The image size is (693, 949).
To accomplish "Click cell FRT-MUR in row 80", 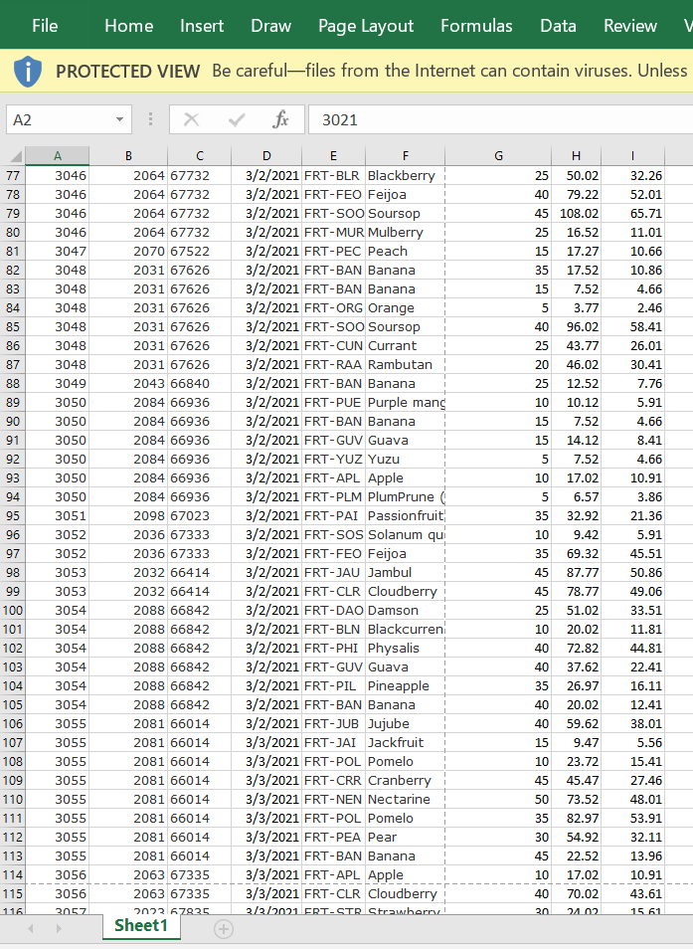I will coord(333,233).
